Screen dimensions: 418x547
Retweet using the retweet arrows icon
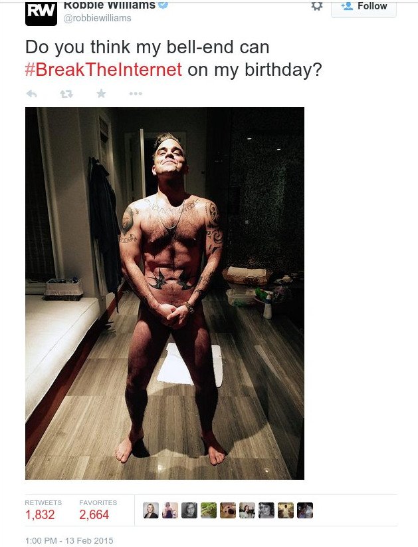[66, 93]
